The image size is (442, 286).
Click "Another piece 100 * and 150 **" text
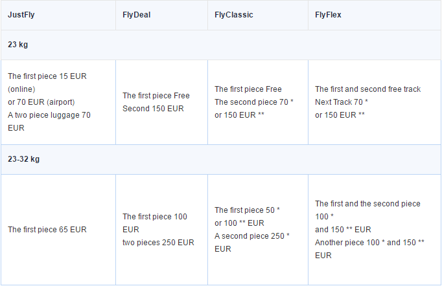click(x=369, y=243)
